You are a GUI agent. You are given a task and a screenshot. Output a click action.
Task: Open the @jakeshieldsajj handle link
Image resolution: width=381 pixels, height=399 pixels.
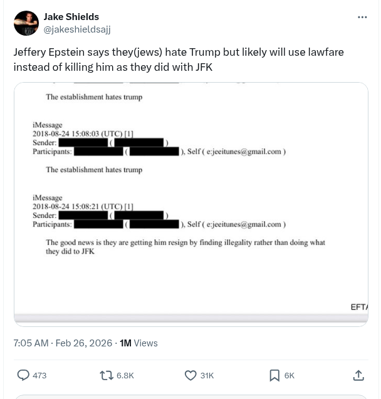[76, 29]
